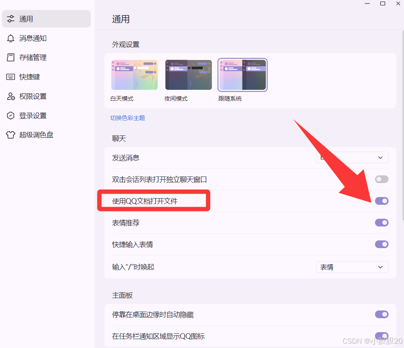Select 白天模式 theme thumbnail

(135, 75)
